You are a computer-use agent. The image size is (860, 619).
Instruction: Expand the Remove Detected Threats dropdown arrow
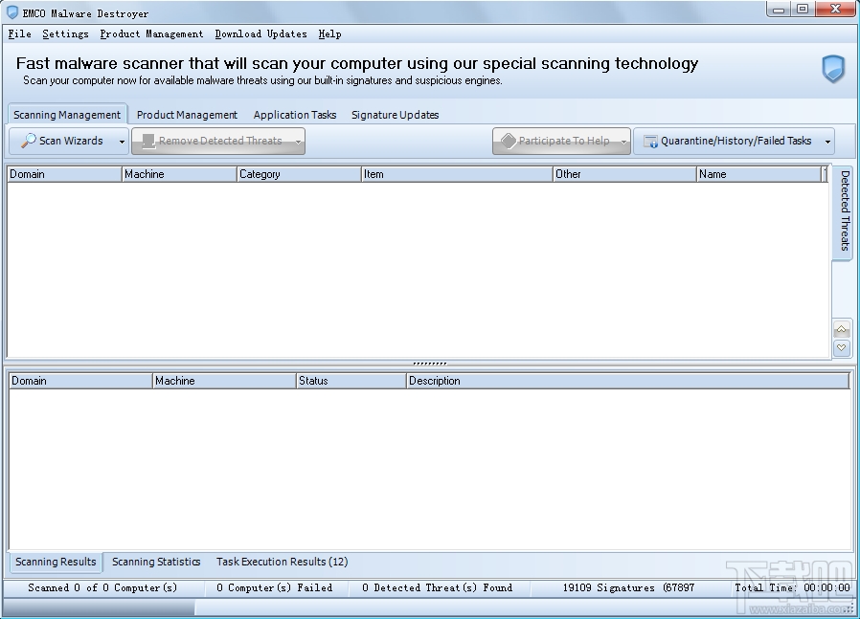(x=298, y=142)
